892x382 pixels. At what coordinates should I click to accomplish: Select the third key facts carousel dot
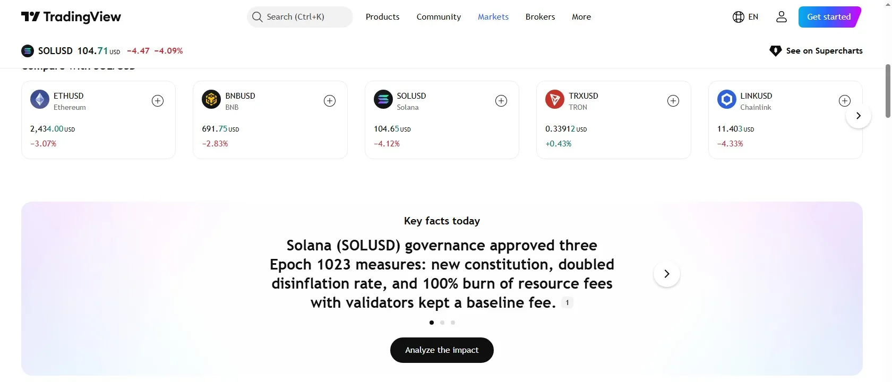click(x=453, y=323)
